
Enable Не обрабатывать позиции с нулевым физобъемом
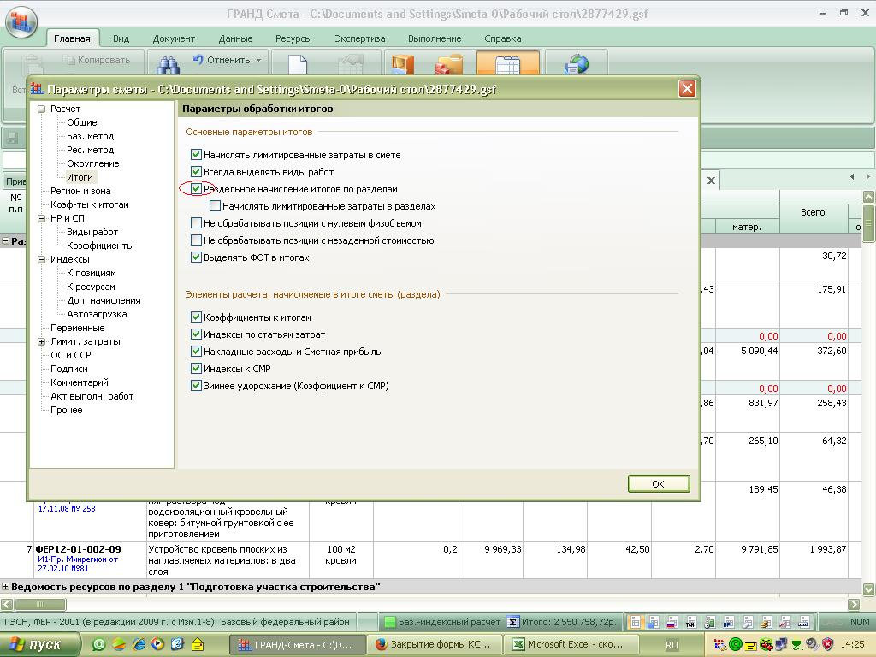(x=197, y=223)
